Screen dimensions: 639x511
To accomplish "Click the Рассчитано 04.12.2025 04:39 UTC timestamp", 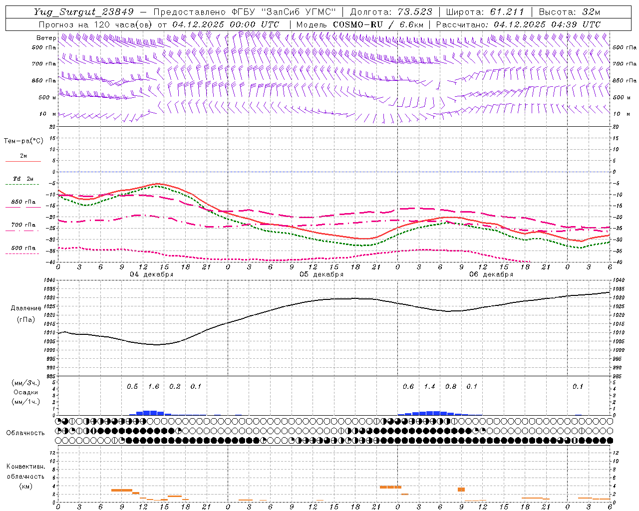I will tap(518, 24).
